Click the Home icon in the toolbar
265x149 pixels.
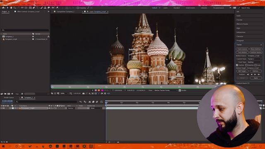click(3, 8)
